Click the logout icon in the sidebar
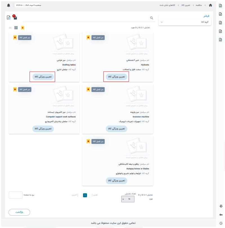 pos(221,223)
